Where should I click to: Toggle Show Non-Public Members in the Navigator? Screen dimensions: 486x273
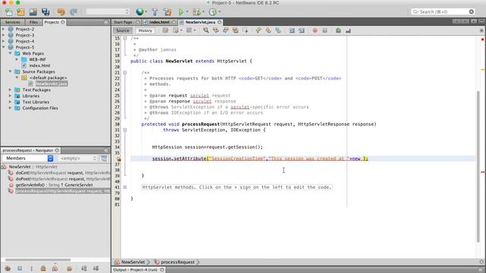point(43,268)
